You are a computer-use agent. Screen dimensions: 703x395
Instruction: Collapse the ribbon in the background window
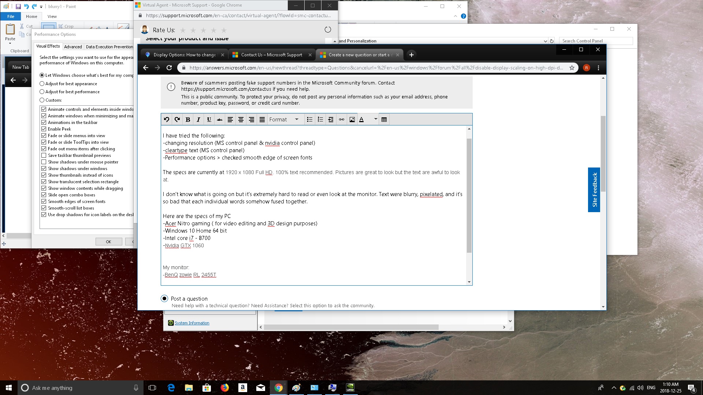click(x=455, y=16)
